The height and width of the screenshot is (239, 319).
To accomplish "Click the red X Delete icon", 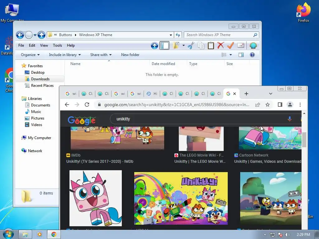I will tap(221, 45).
